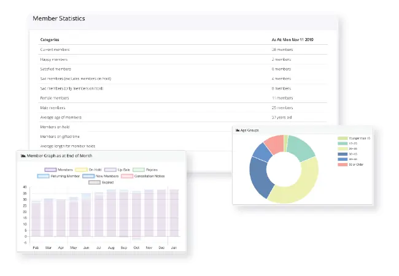
Task: Toggle Rejoins series in legend
Action: [x=139, y=169]
